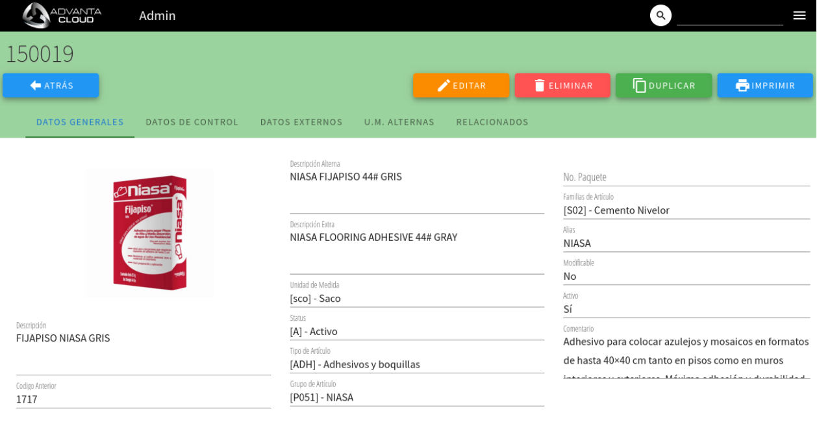The height and width of the screenshot is (437, 817).
Task: Click the search input field in header
Action: pos(730,16)
